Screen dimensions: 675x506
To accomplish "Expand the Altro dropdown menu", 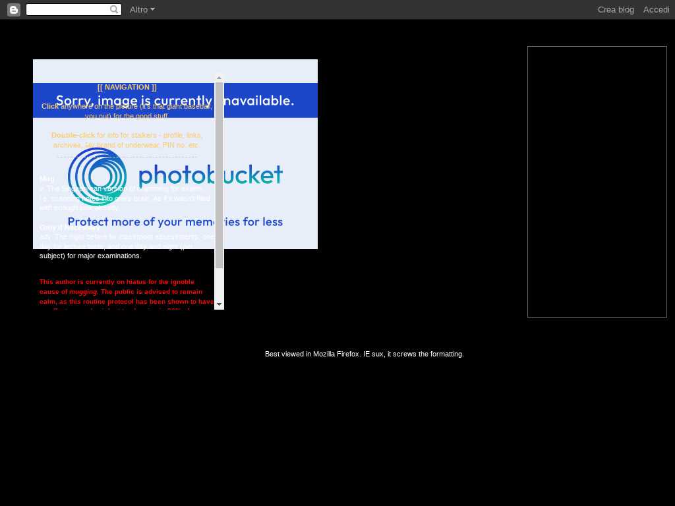I will (142, 10).
